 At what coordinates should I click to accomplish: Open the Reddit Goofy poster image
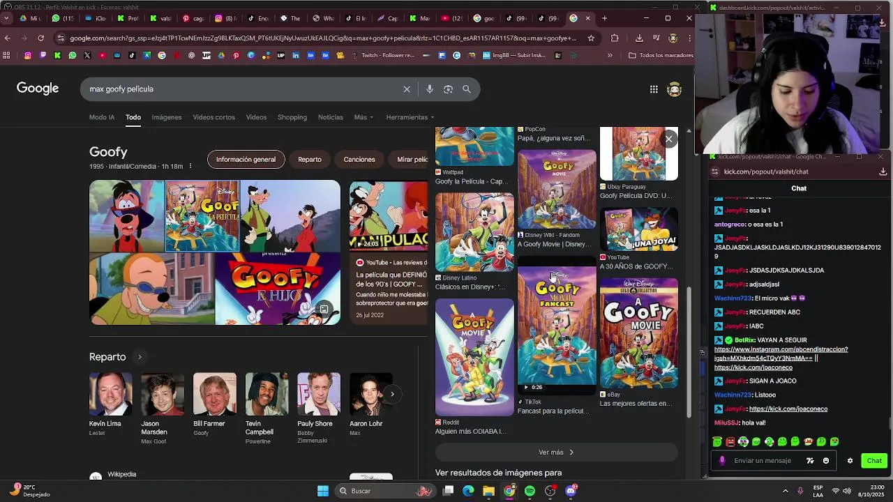point(474,357)
